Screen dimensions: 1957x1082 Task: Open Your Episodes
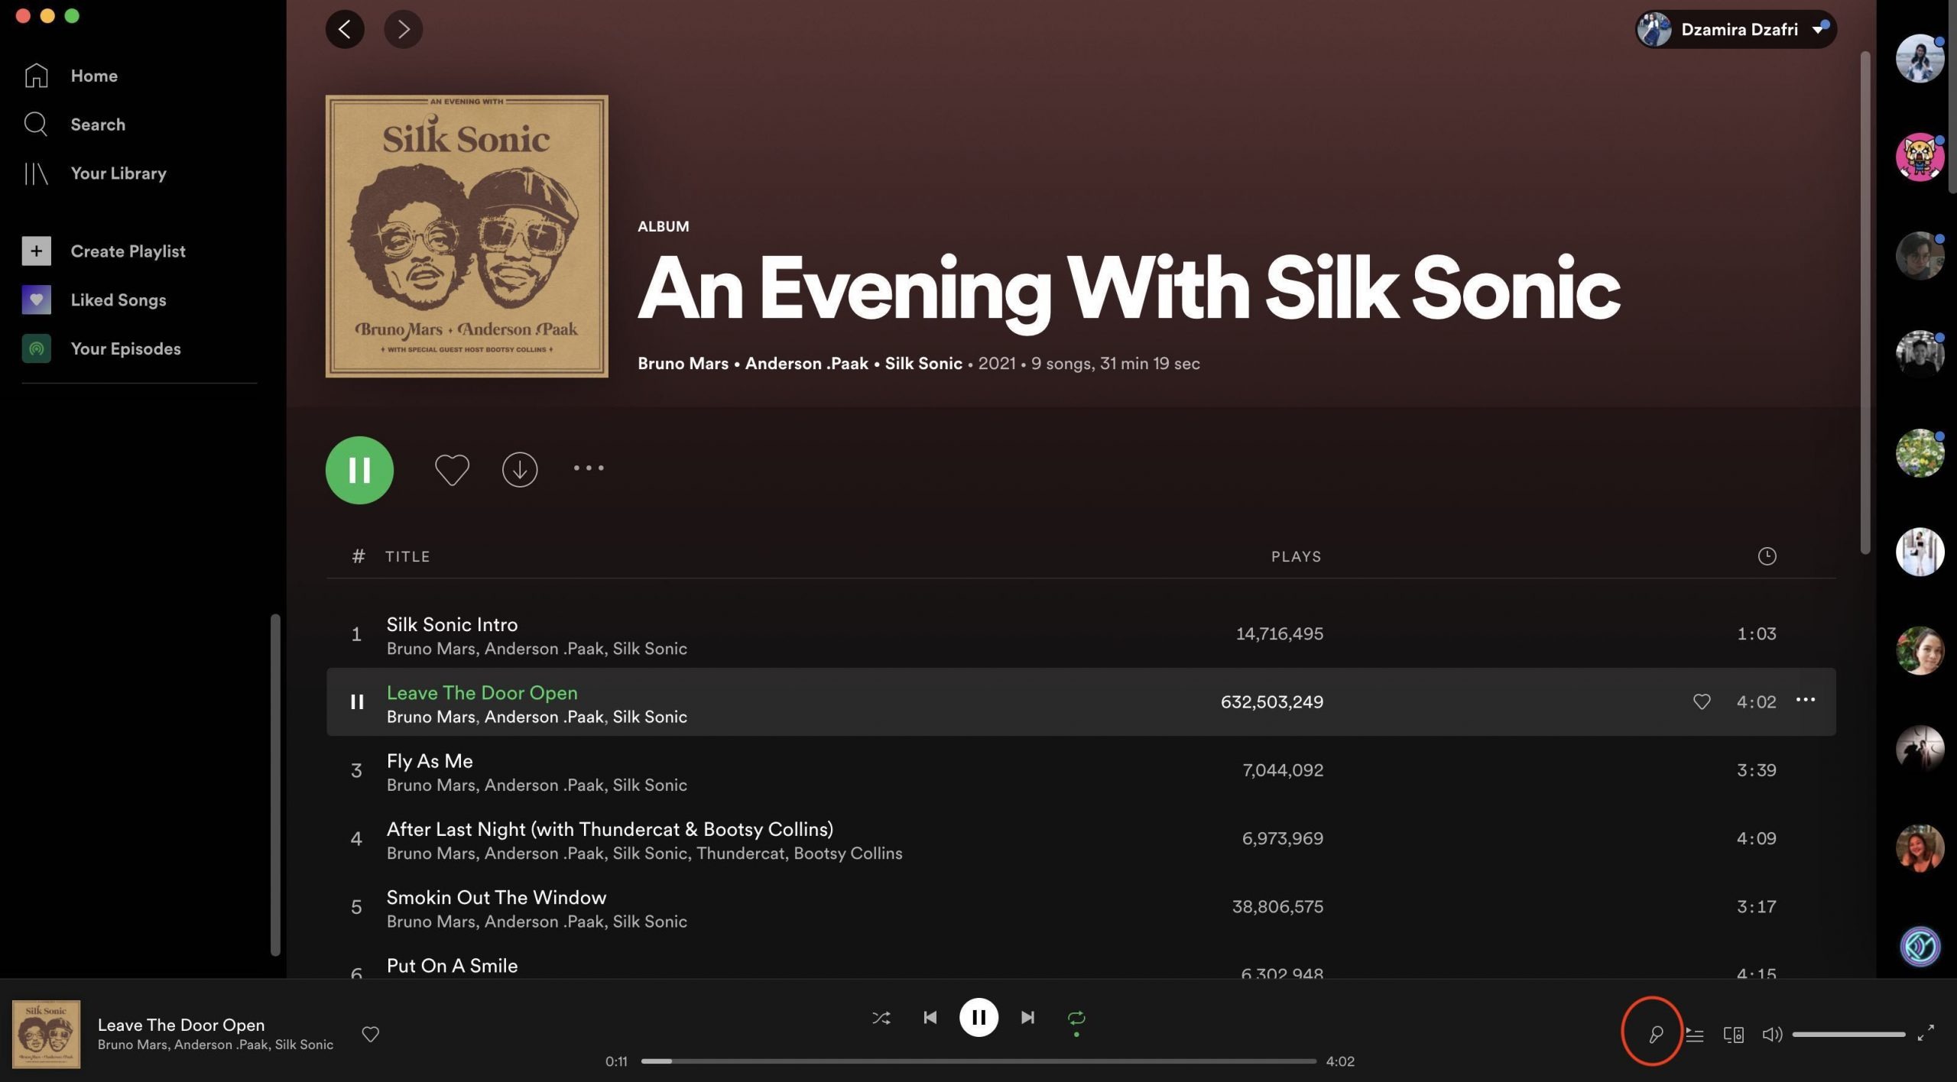[102, 349]
